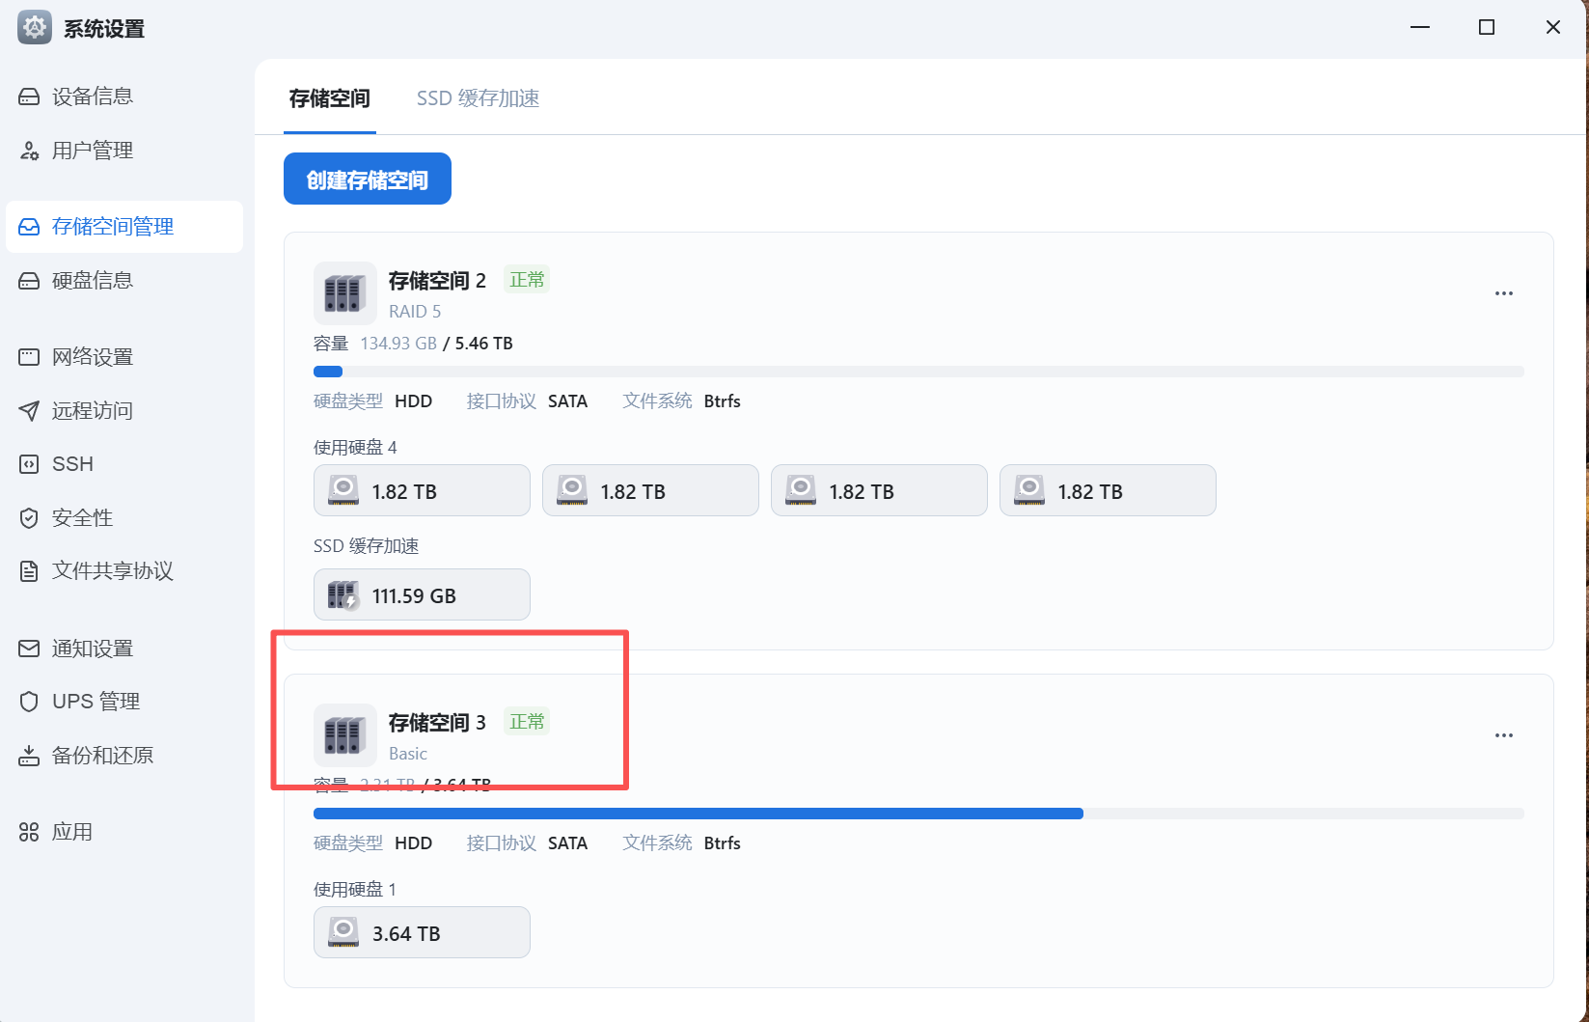The height and width of the screenshot is (1022, 1589).
Task: Go to 用户管理 user management
Action: (x=93, y=151)
